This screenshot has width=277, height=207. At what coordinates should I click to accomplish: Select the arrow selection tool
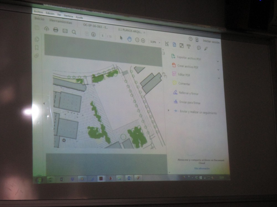[121, 38]
